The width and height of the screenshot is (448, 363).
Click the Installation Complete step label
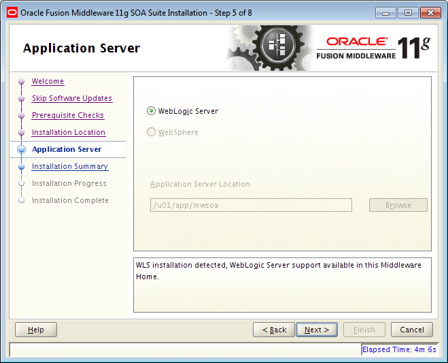pyautogui.click(x=70, y=200)
